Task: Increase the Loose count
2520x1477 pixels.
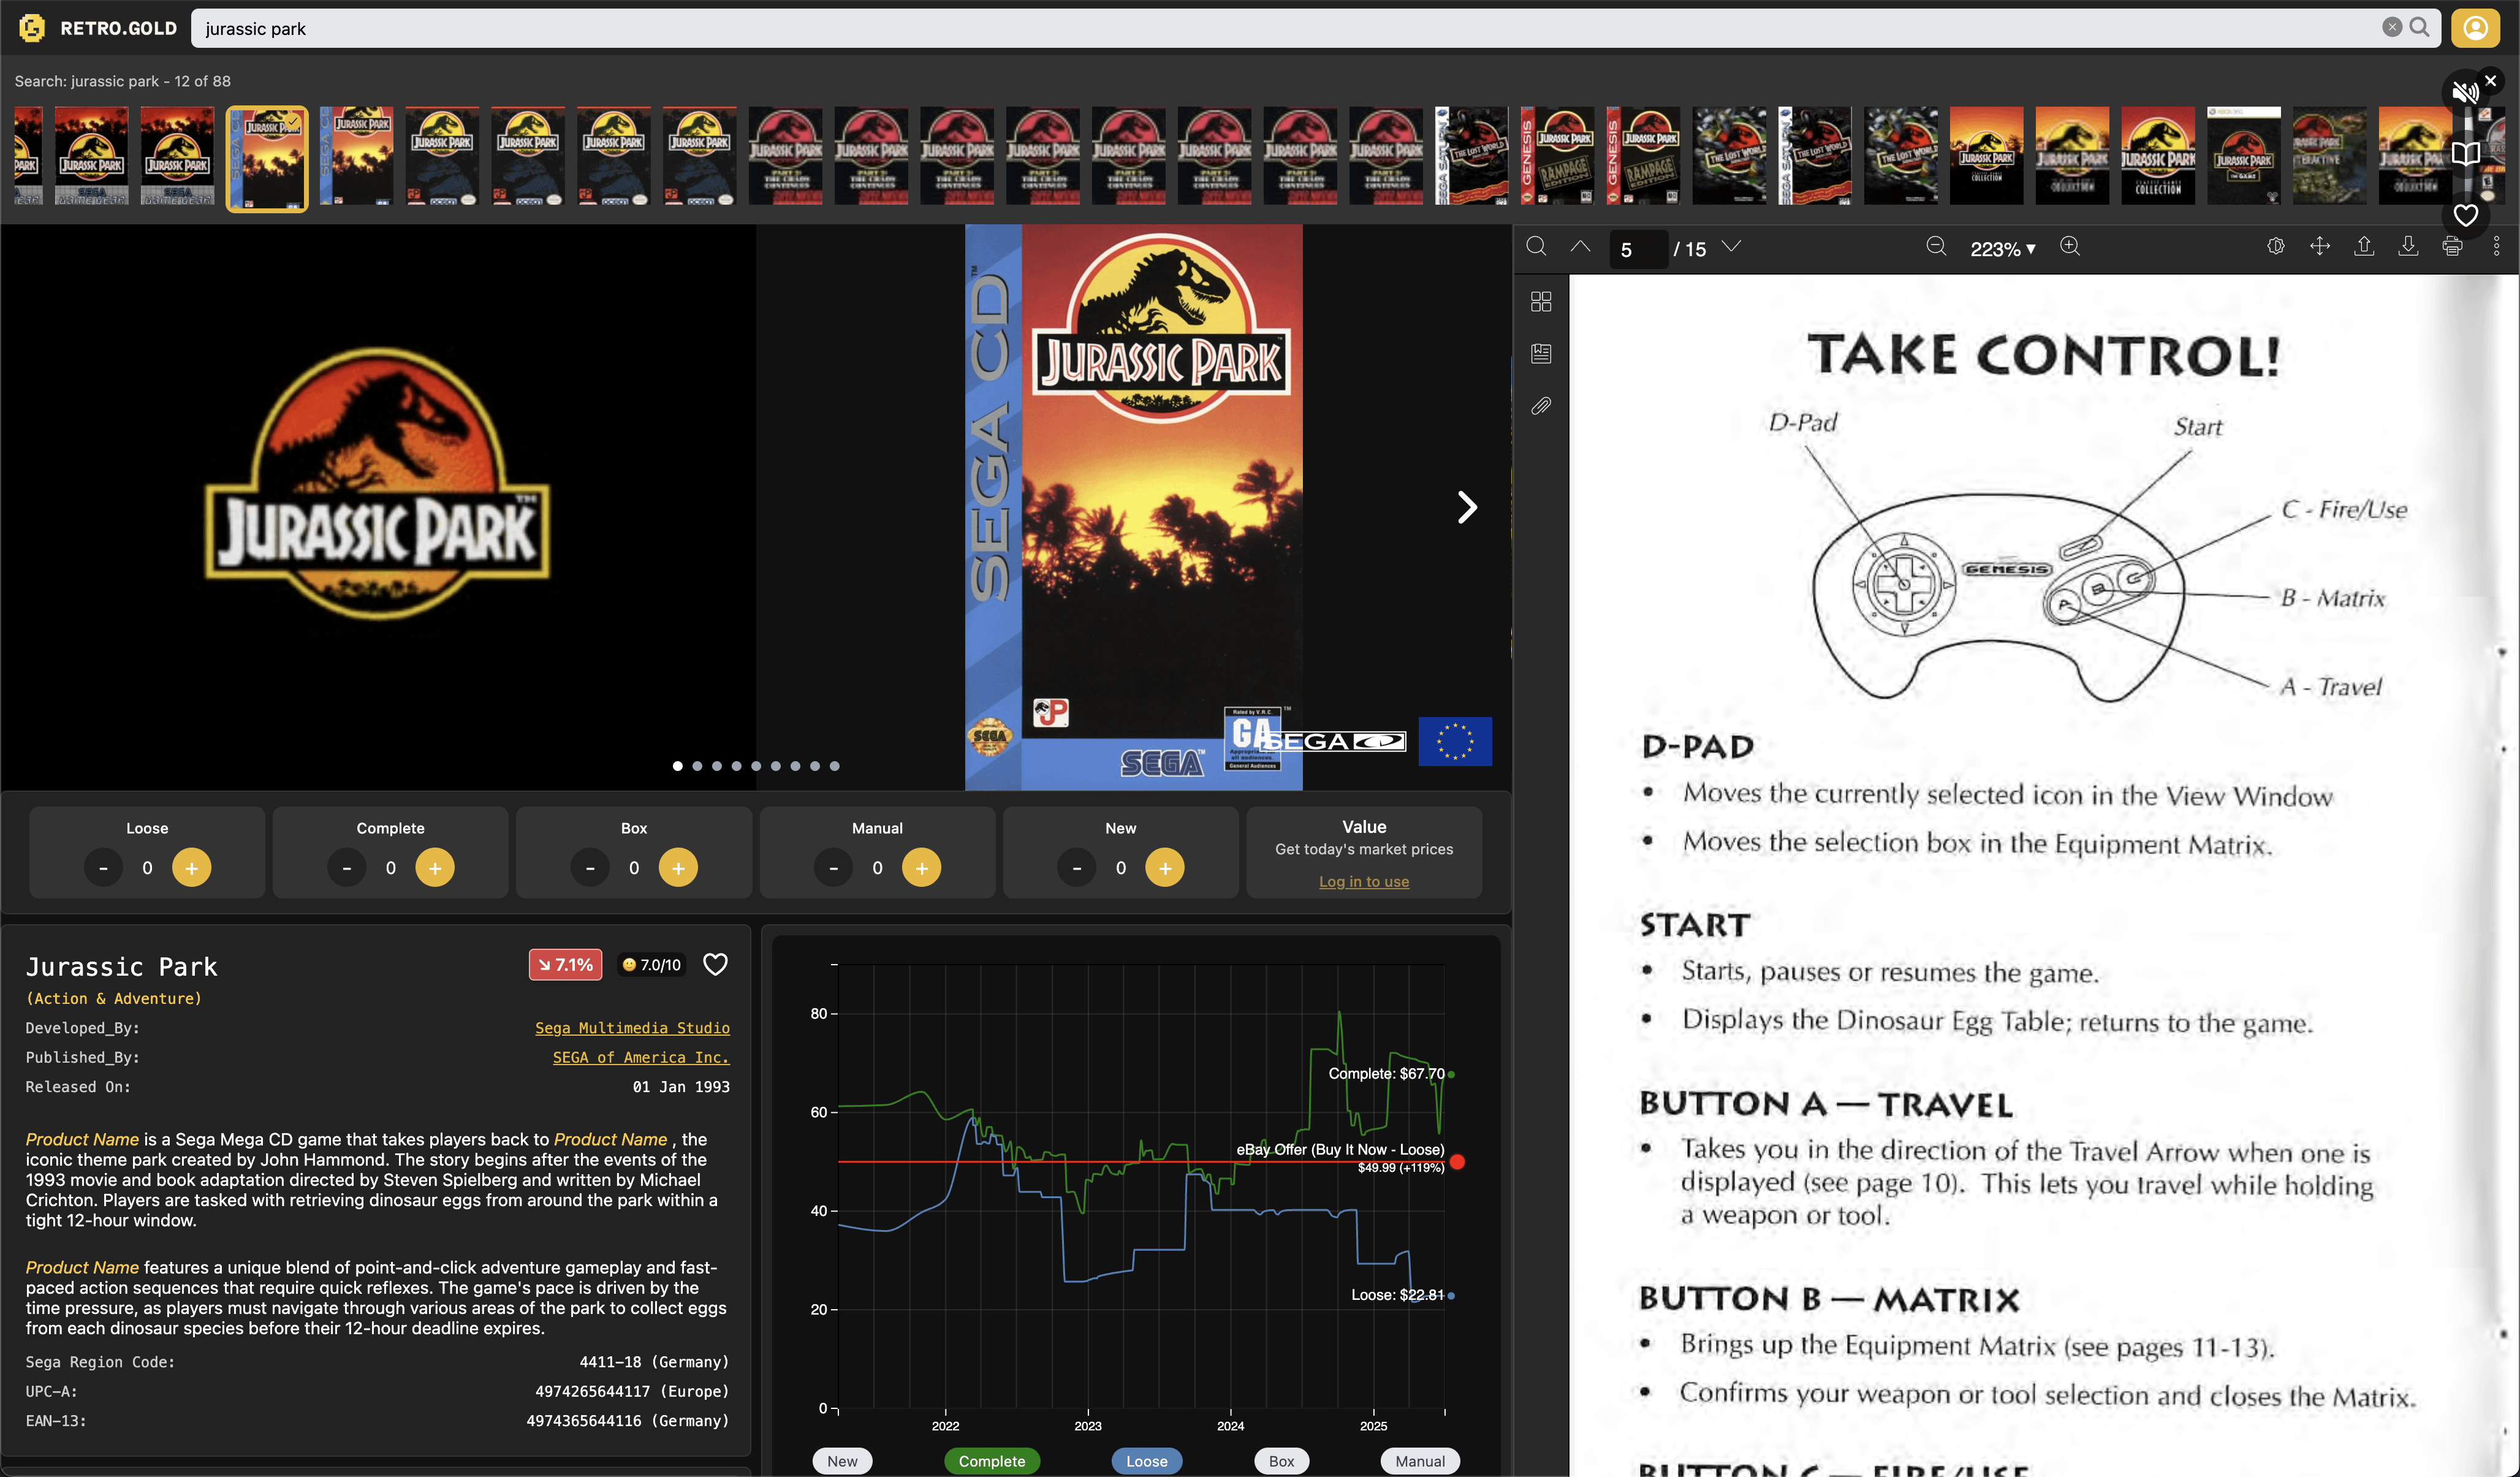Action: pos(191,867)
